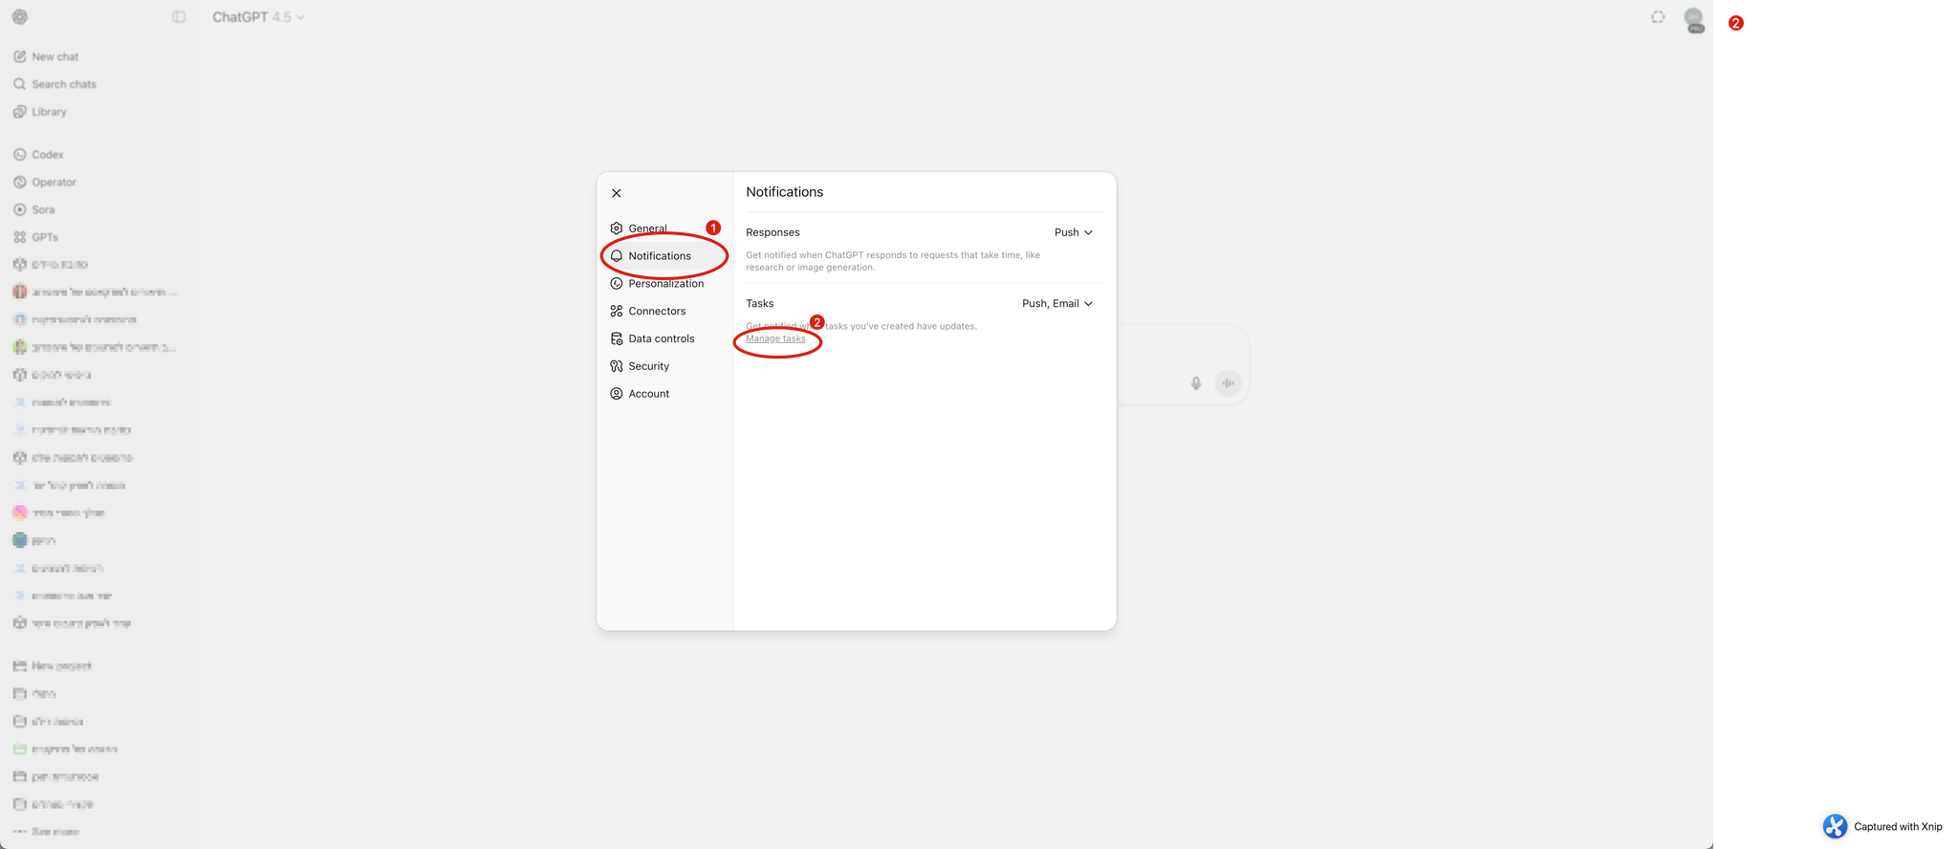Open the Library in sidebar
1958x849 pixels.
coord(49,112)
